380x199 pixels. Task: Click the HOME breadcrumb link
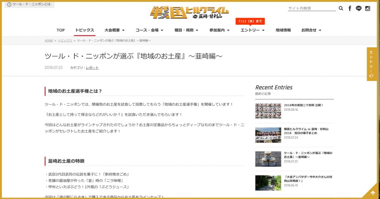49,41
